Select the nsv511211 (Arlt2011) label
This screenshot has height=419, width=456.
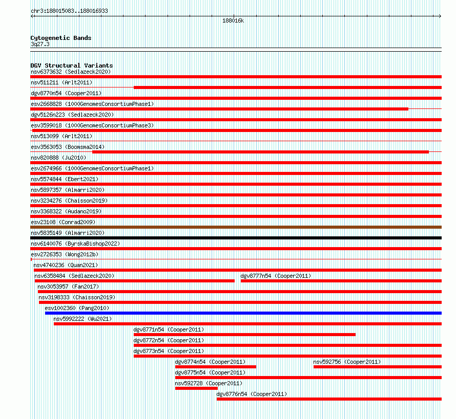pos(61,82)
